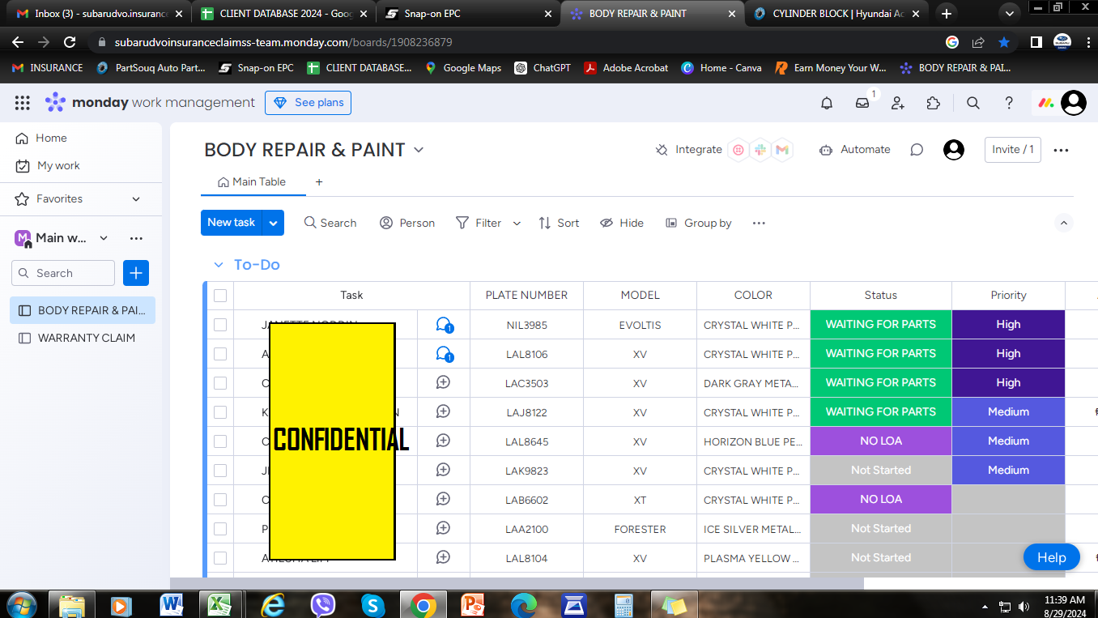This screenshot has height=618, width=1098.
Task: Tick the checkbox for plate NIL3985 row
Action: coord(220,325)
